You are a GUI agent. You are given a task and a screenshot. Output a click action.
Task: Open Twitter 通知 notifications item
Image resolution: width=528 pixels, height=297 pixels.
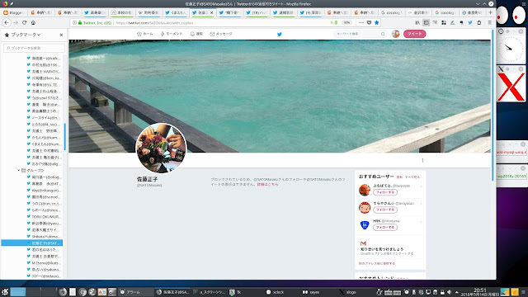click(x=196, y=34)
